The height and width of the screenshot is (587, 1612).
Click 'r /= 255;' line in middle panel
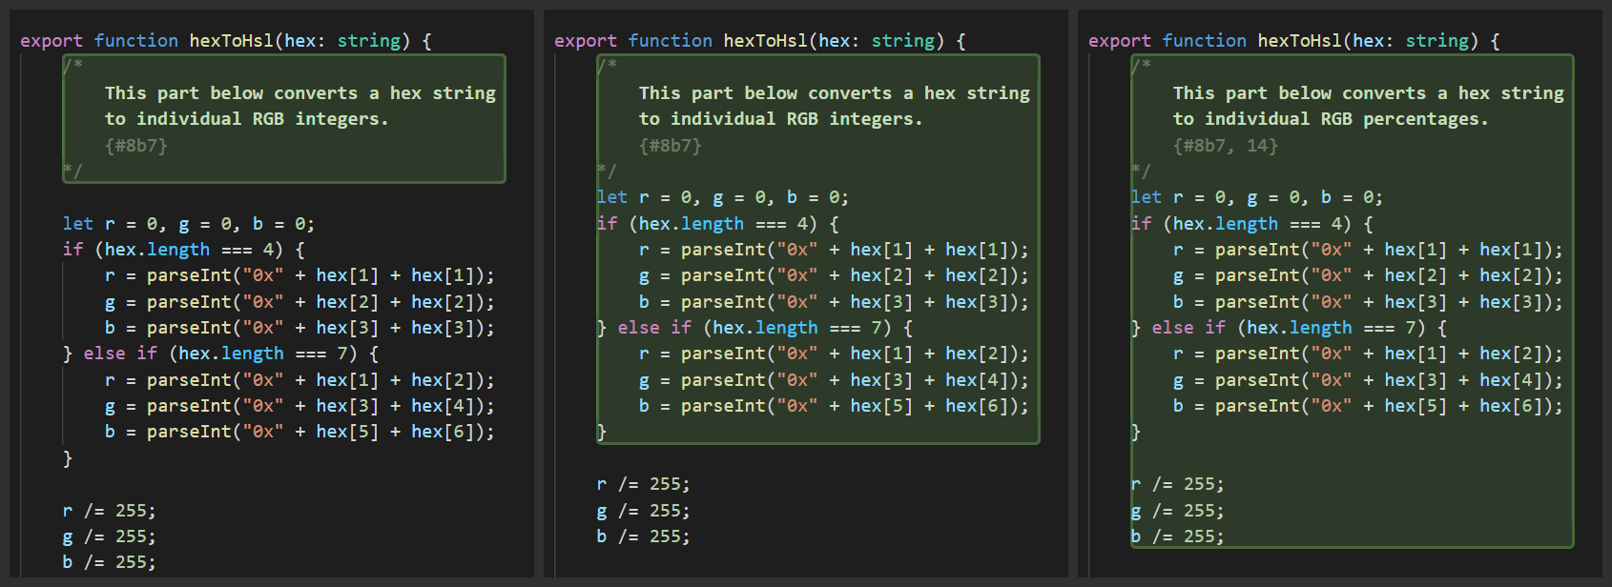point(644,484)
